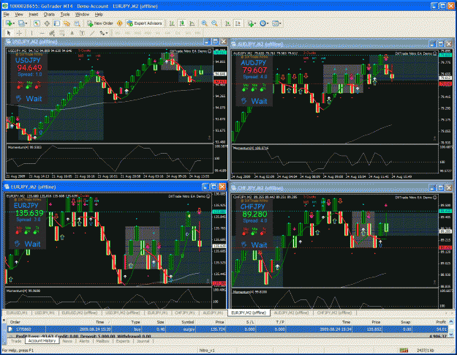Open the Help menu
The height and width of the screenshot is (355, 457).
pyautogui.click(x=99, y=15)
